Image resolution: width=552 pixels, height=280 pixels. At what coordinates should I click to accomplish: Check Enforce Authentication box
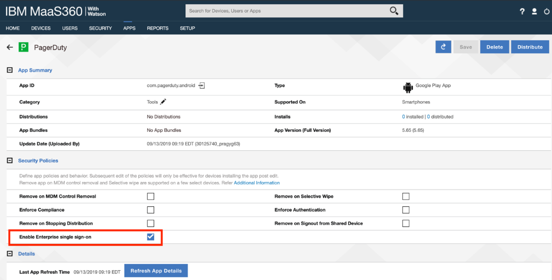point(406,210)
